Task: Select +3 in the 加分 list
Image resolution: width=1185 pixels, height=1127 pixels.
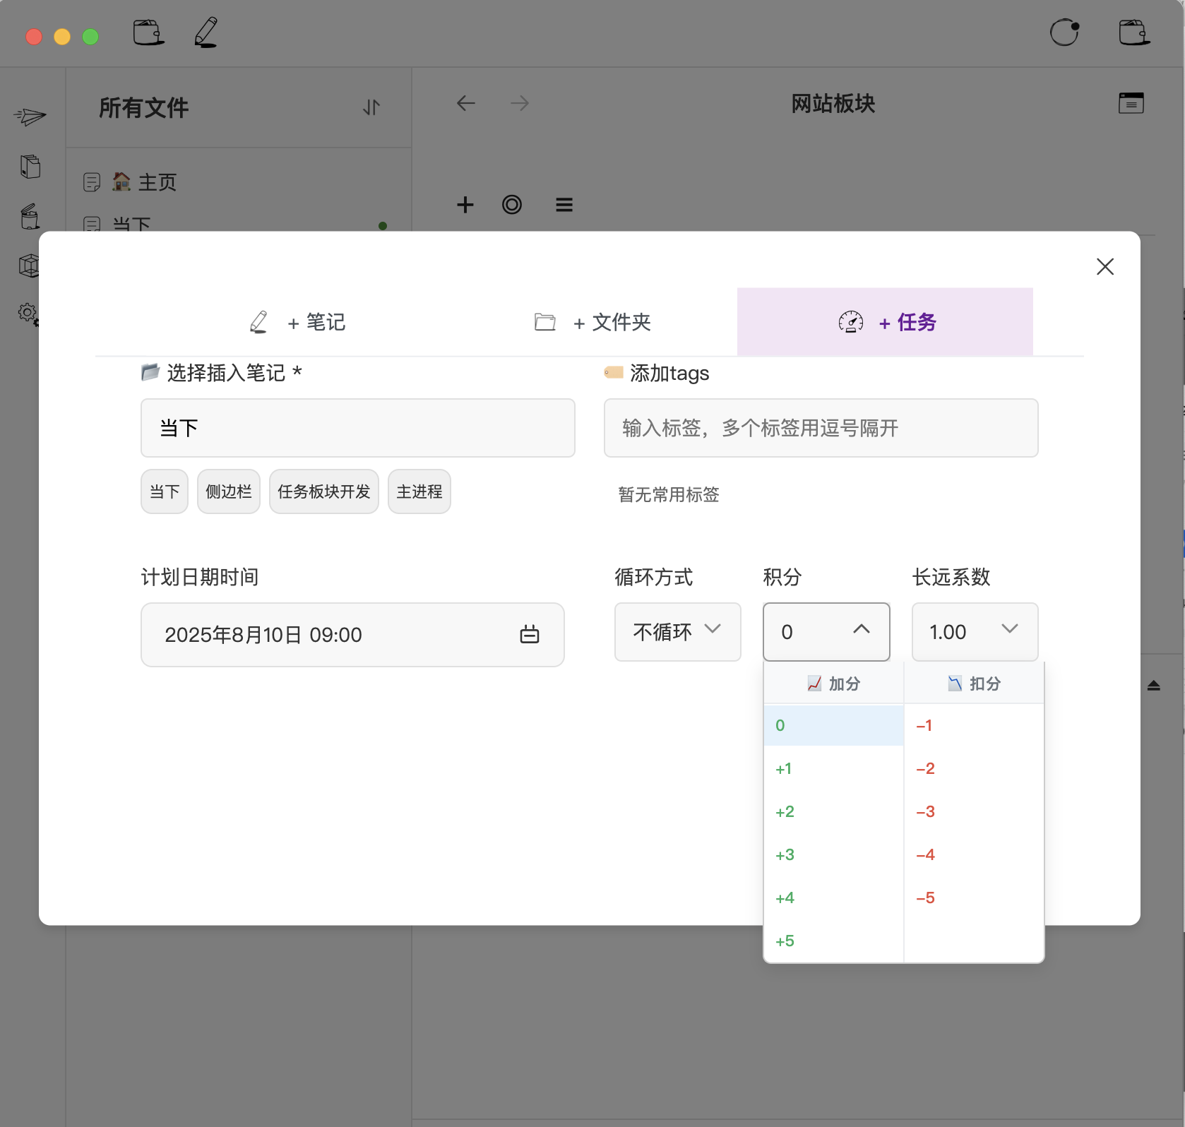Action: click(x=785, y=855)
